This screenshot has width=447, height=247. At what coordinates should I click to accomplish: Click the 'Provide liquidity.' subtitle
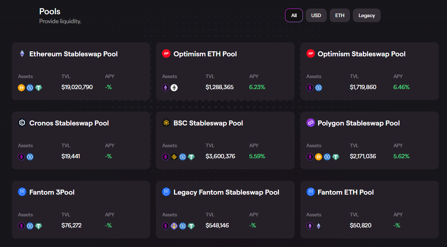click(60, 21)
